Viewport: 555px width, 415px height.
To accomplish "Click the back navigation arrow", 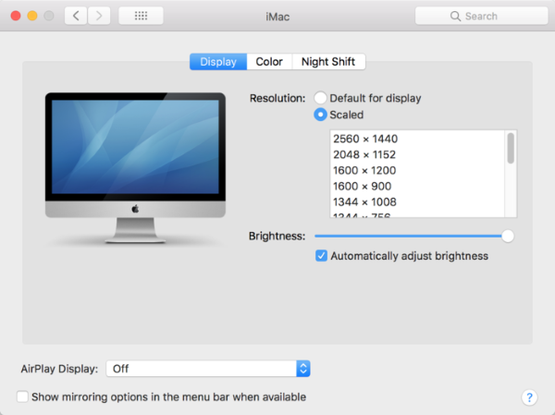I will (x=76, y=16).
